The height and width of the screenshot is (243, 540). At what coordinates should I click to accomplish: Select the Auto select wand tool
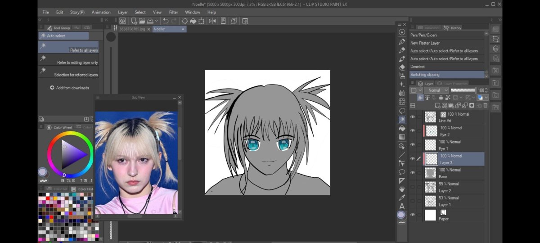402,119
